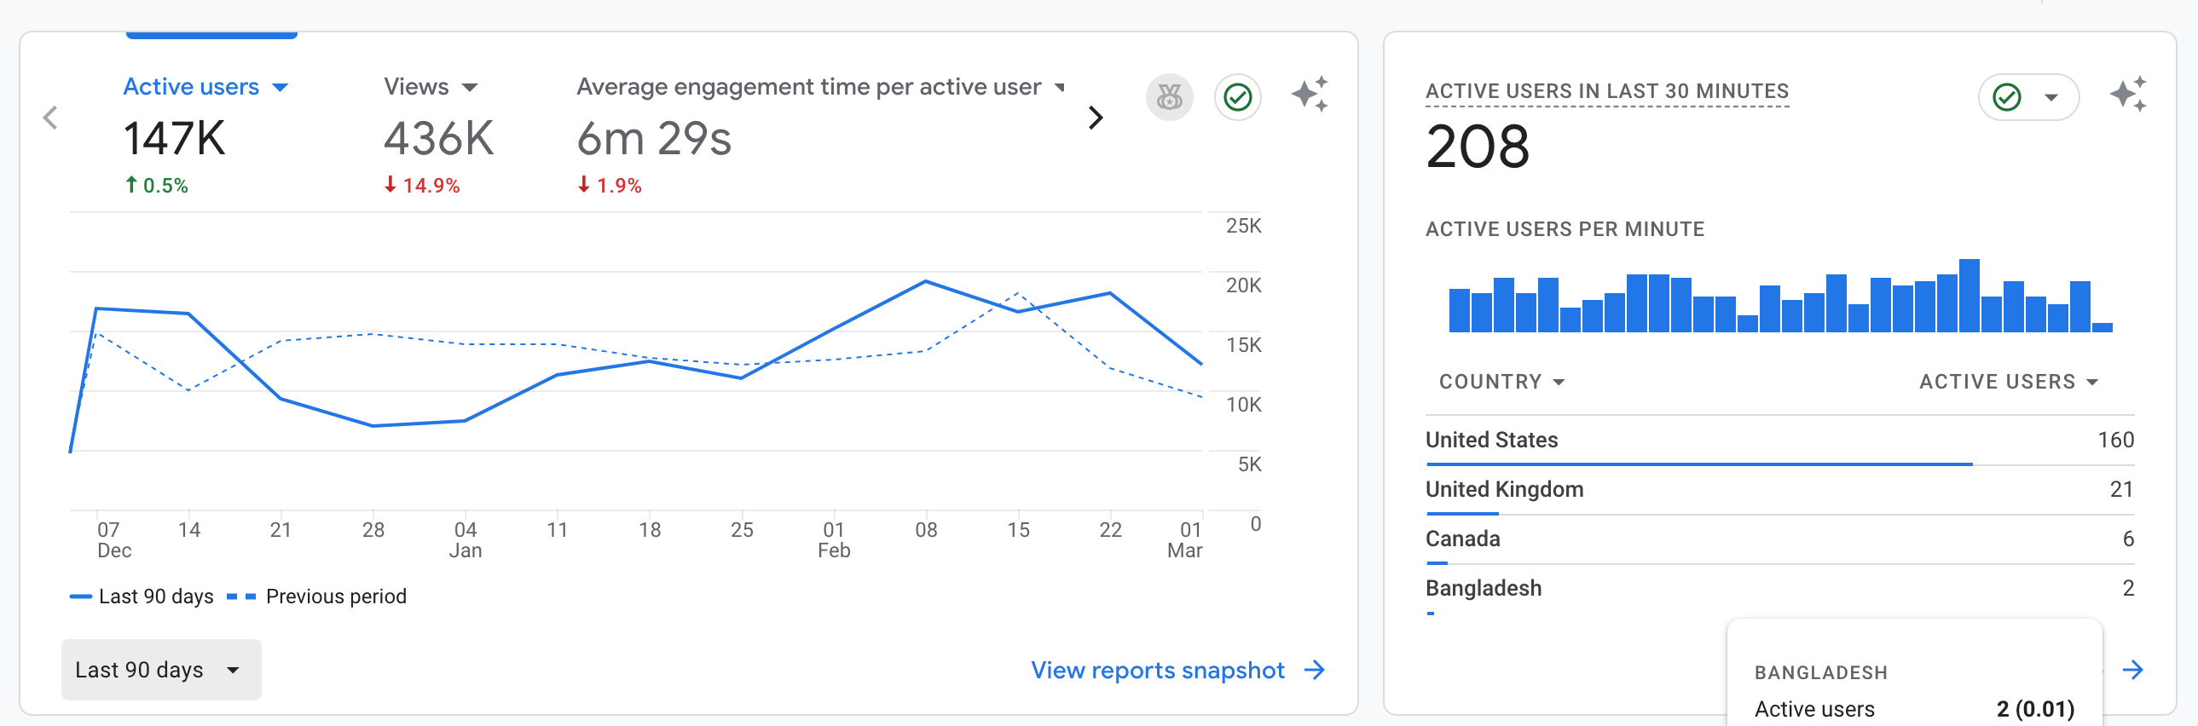Click the tallest bar in per-minute chart
The height and width of the screenshot is (726, 2198).
click(x=1969, y=295)
